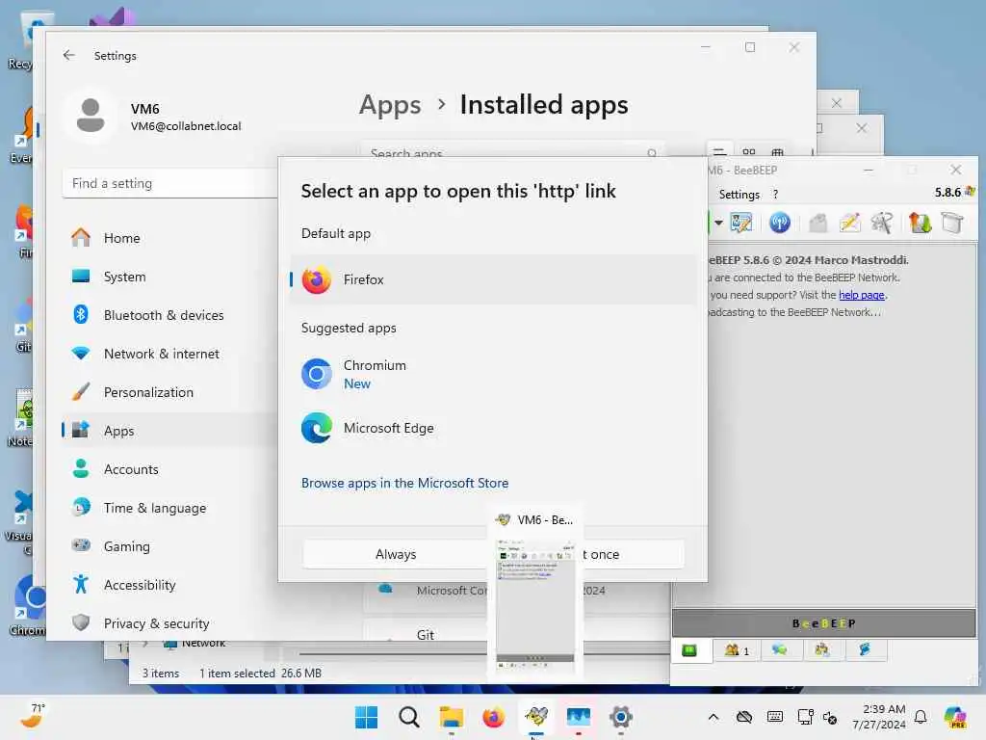Open the BeeBEEP help page link
Screen dimensions: 986x740
tap(862, 295)
